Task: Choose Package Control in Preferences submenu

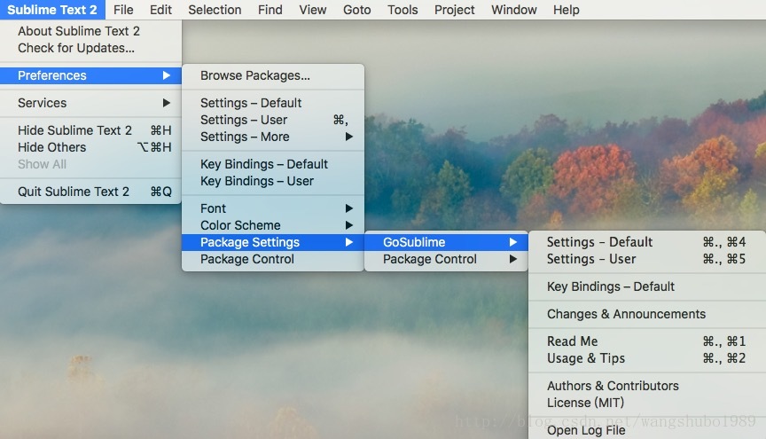Action: (273, 259)
